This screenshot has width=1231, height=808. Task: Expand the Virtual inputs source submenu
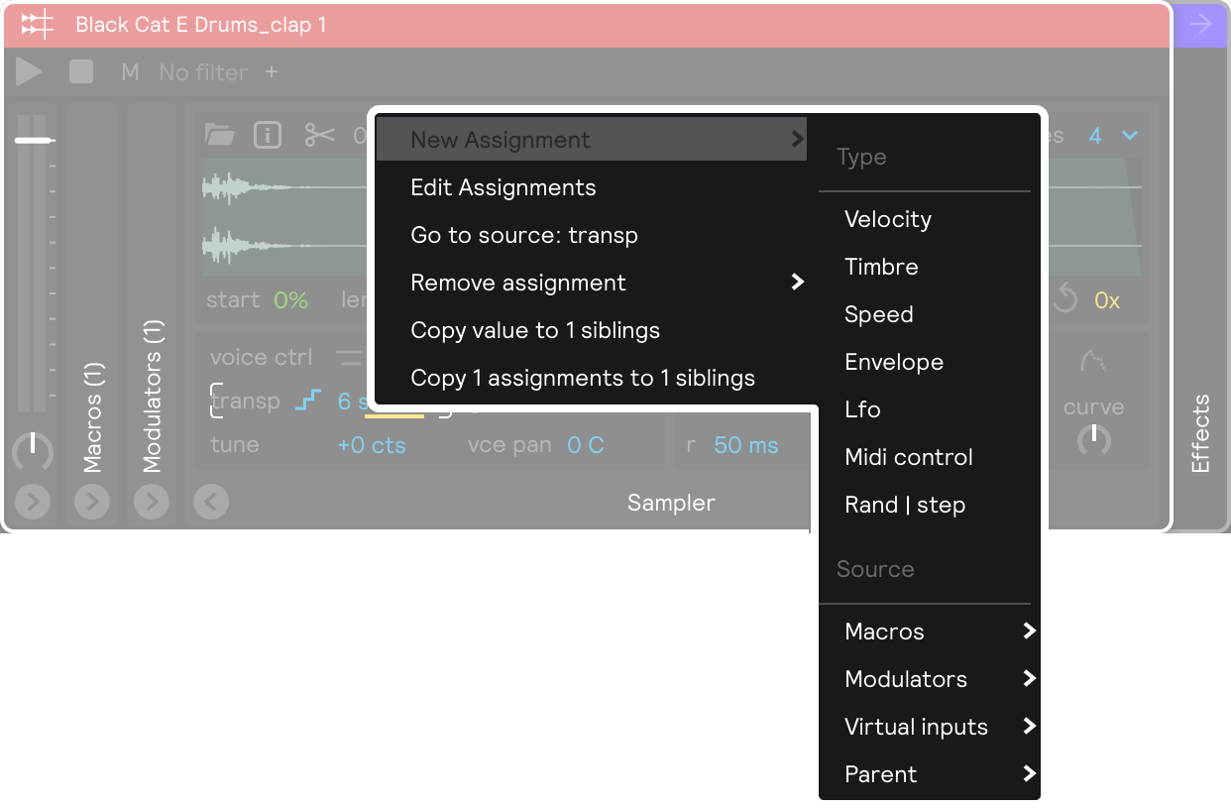(929, 727)
